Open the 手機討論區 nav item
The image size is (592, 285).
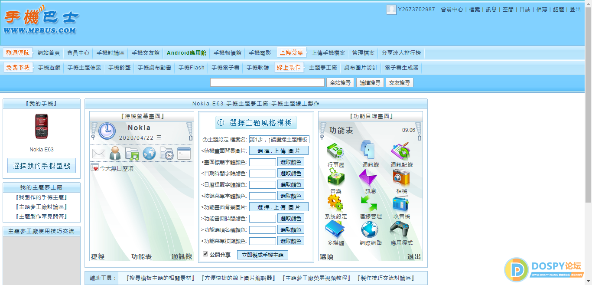coord(111,53)
